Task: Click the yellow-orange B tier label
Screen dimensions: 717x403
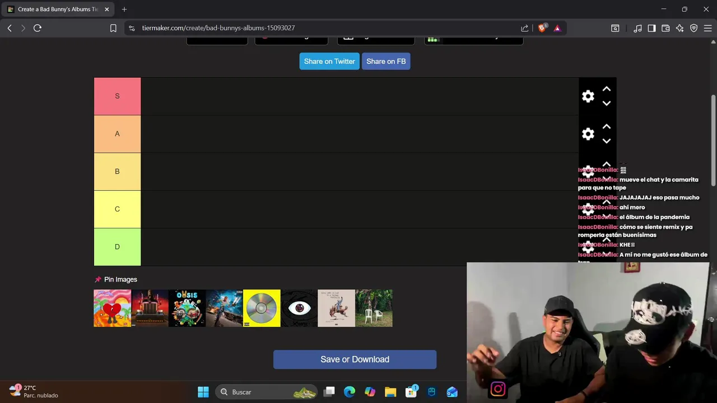Action: [117, 171]
